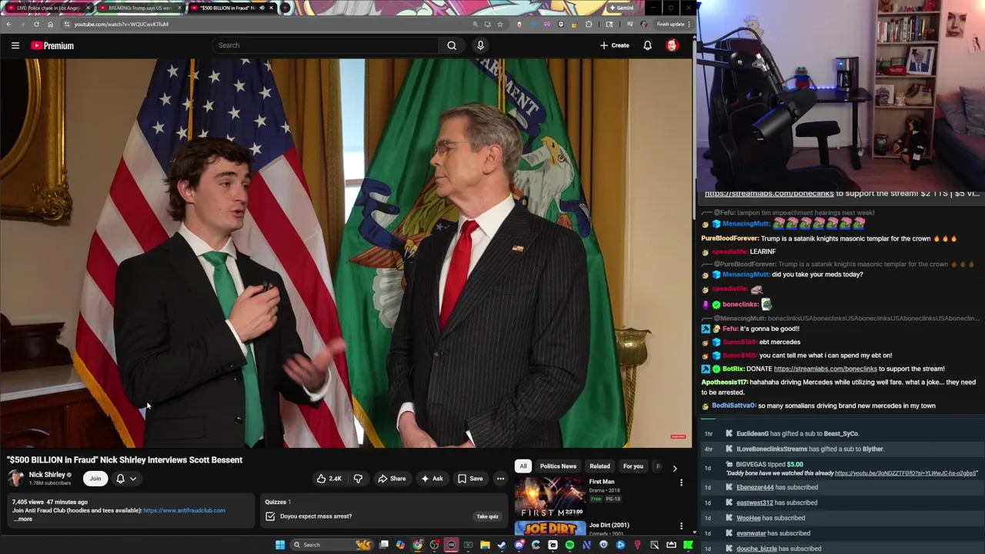Open YouTube link in BIGVEGAS tip message
This screenshot has width=985, height=554.
(x=906, y=473)
